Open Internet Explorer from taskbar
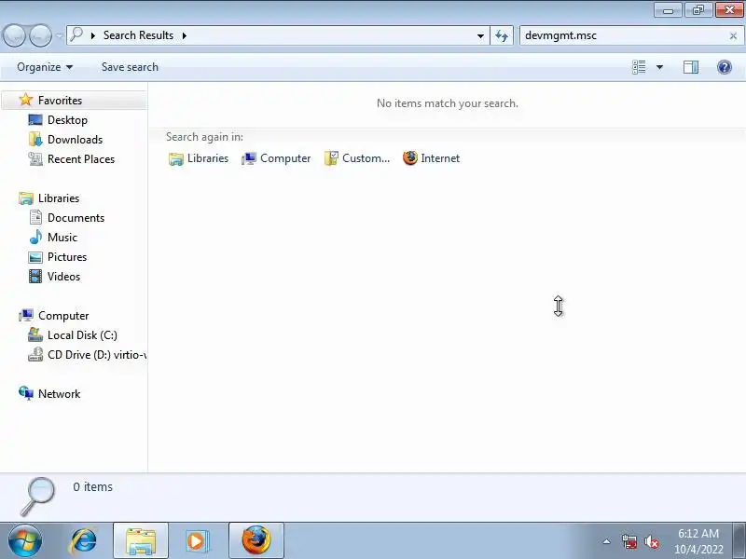Screen dimensions: 746x559 pyautogui.click(x=84, y=541)
